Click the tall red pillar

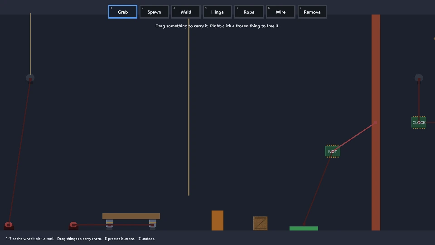click(376, 122)
